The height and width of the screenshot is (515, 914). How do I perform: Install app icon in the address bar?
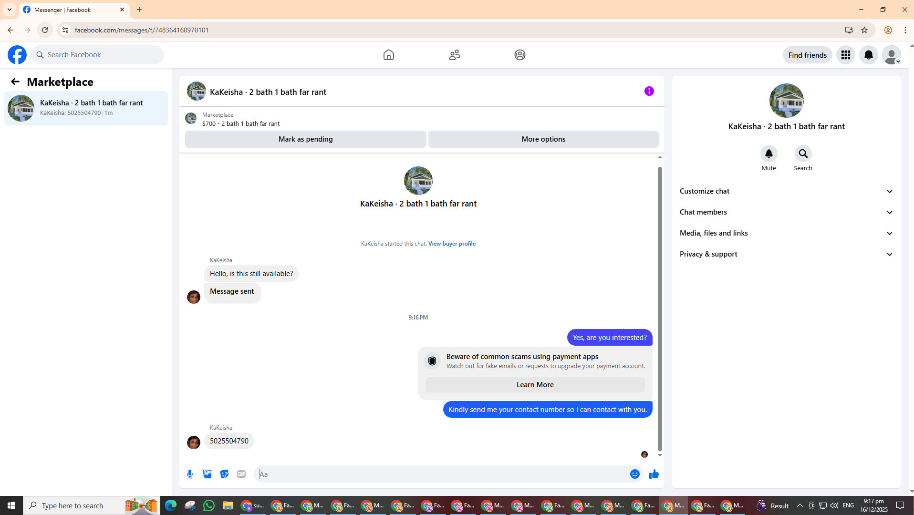tap(849, 30)
